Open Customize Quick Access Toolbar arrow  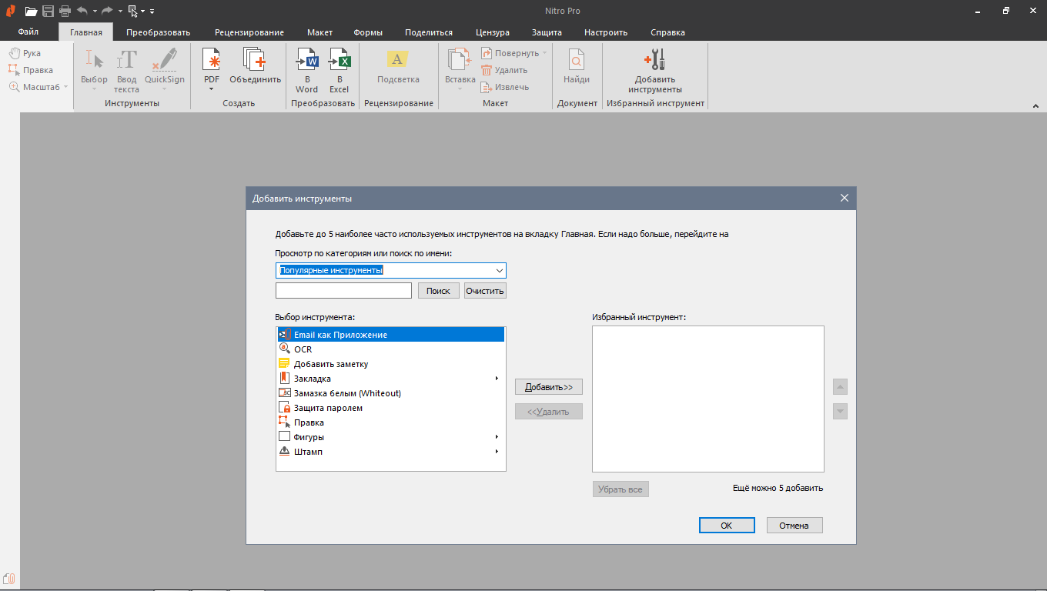pyautogui.click(x=152, y=12)
